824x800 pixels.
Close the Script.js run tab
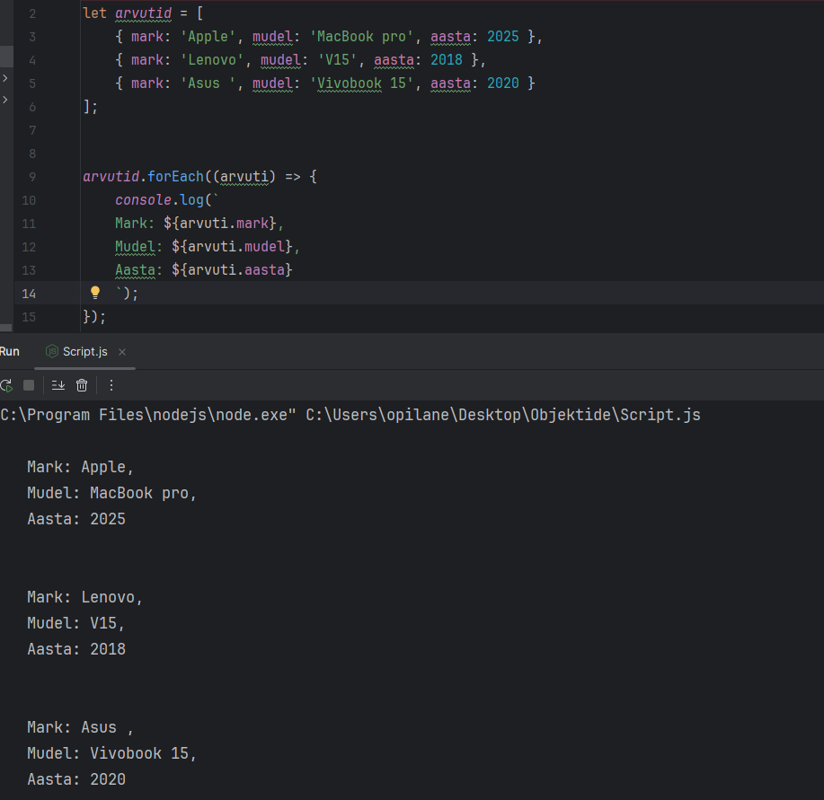[122, 352]
